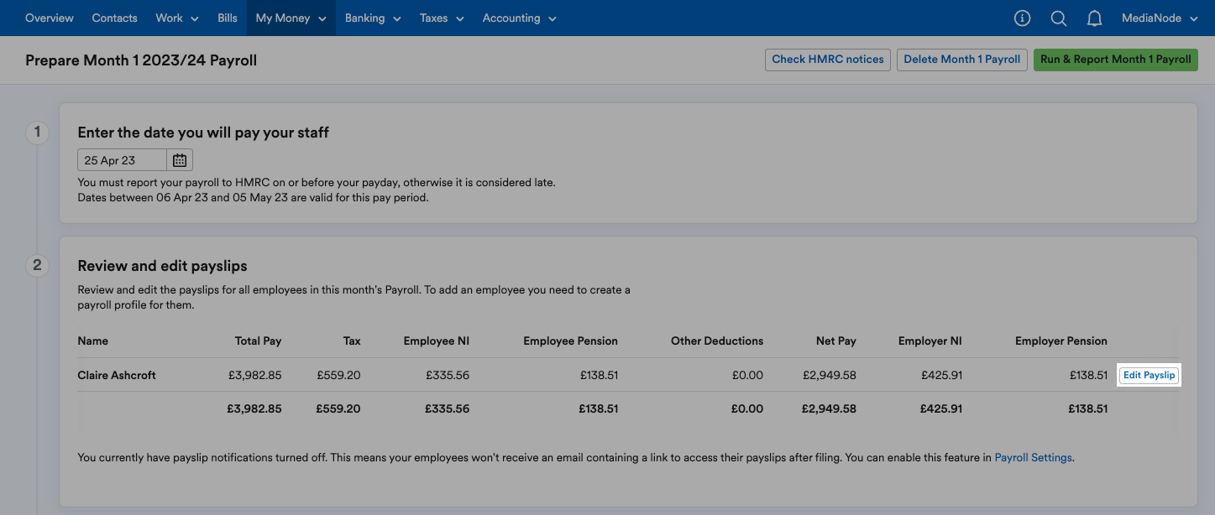Click the Employee NI column header
The width and height of the screenshot is (1215, 515).
tap(436, 341)
